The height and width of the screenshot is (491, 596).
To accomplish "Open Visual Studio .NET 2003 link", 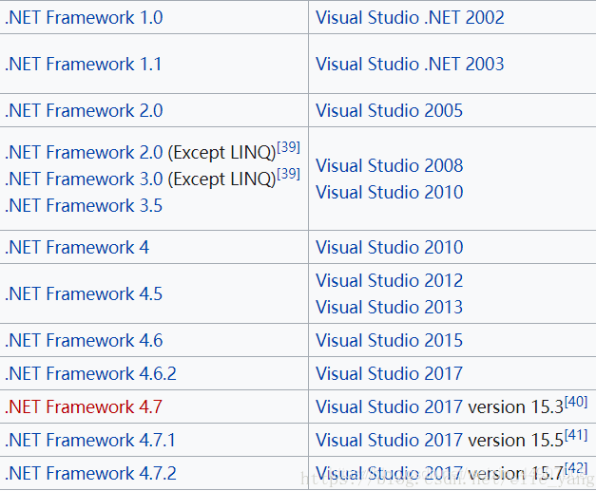I will pos(410,64).
